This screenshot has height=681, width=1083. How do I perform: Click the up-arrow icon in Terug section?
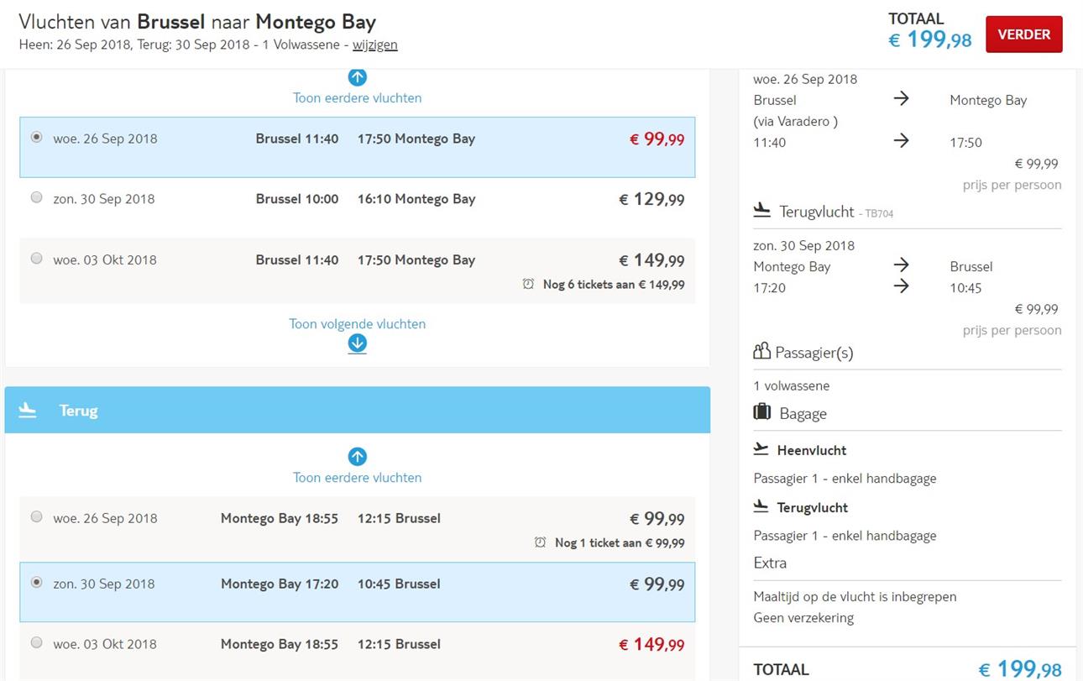358,457
